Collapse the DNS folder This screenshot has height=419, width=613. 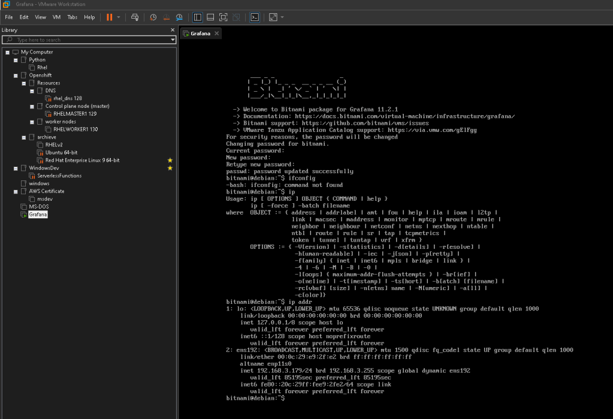[x=32, y=91]
